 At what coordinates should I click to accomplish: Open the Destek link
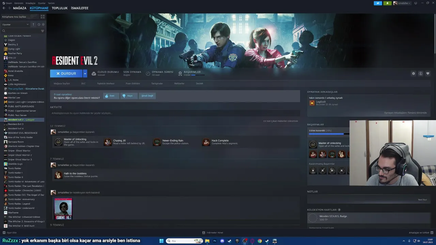[x=200, y=83]
